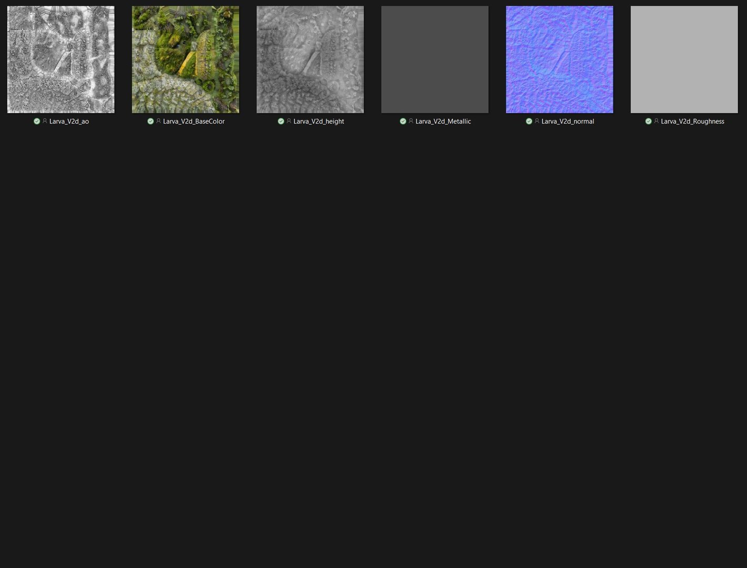Click the file name "Larva_V2d_Metallic"

coord(443,121)
